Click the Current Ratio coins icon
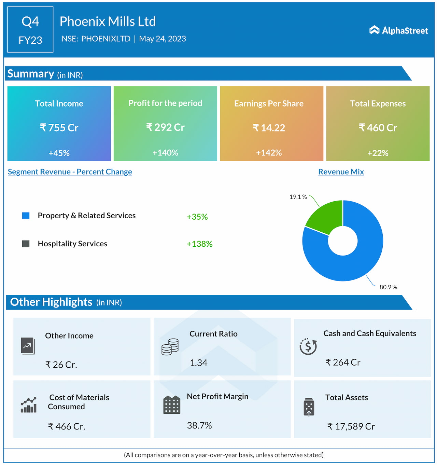 coord(170,347)
